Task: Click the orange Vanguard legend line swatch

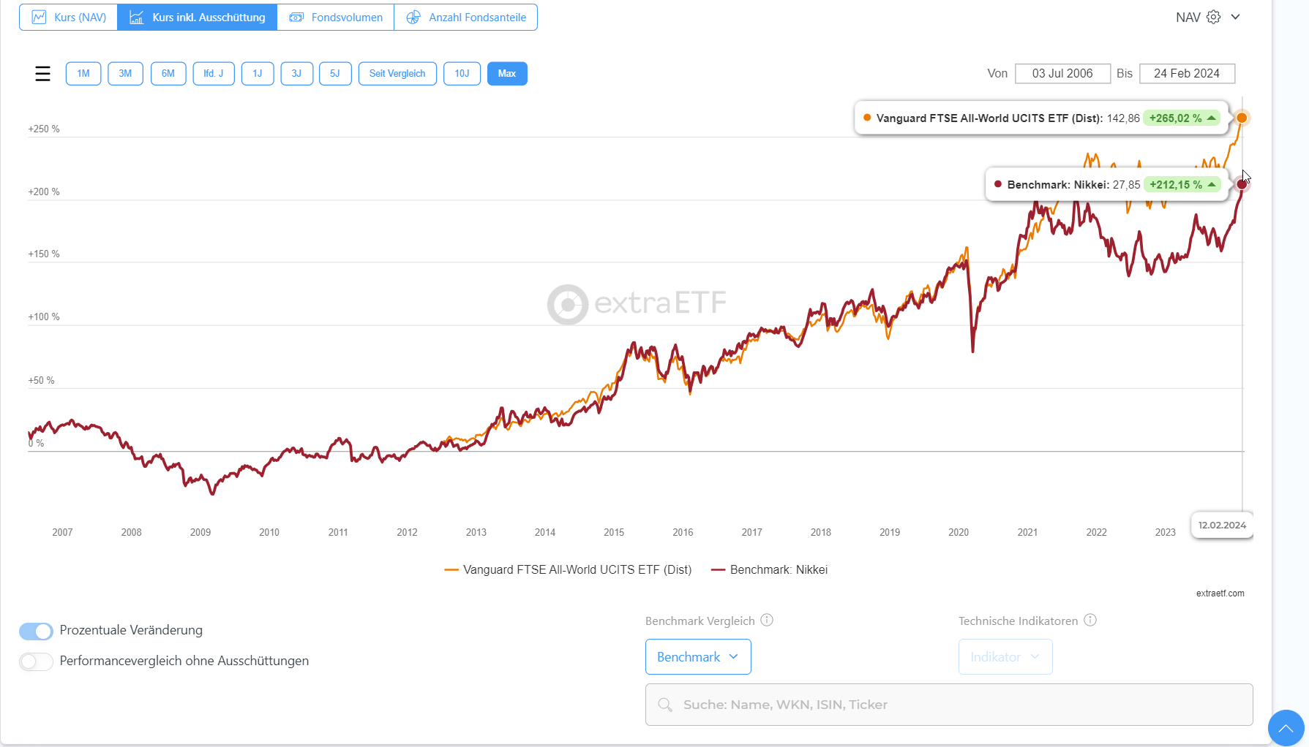Action: click(x=451, y=570)
